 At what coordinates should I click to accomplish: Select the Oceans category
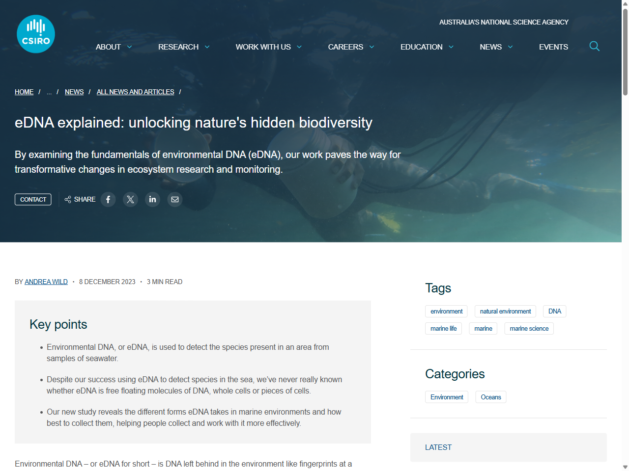pyautogui.click(x=490, y=397)
